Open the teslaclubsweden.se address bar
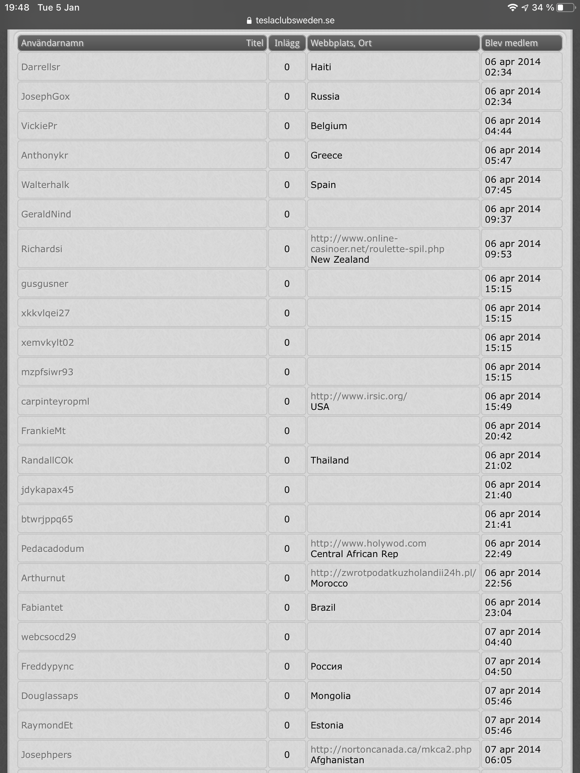Screen dimensions: 580x773 tap(290, 21)
